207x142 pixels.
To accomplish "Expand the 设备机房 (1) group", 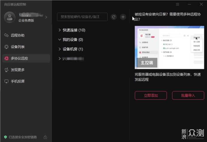I will (x=60, y=49).
